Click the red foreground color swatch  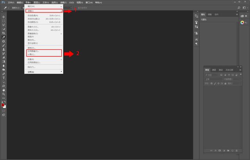(3, 105)
